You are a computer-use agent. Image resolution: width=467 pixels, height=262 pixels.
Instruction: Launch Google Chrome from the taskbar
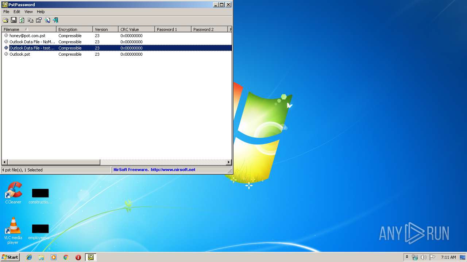pyautogui.click(x=66, y=257)
